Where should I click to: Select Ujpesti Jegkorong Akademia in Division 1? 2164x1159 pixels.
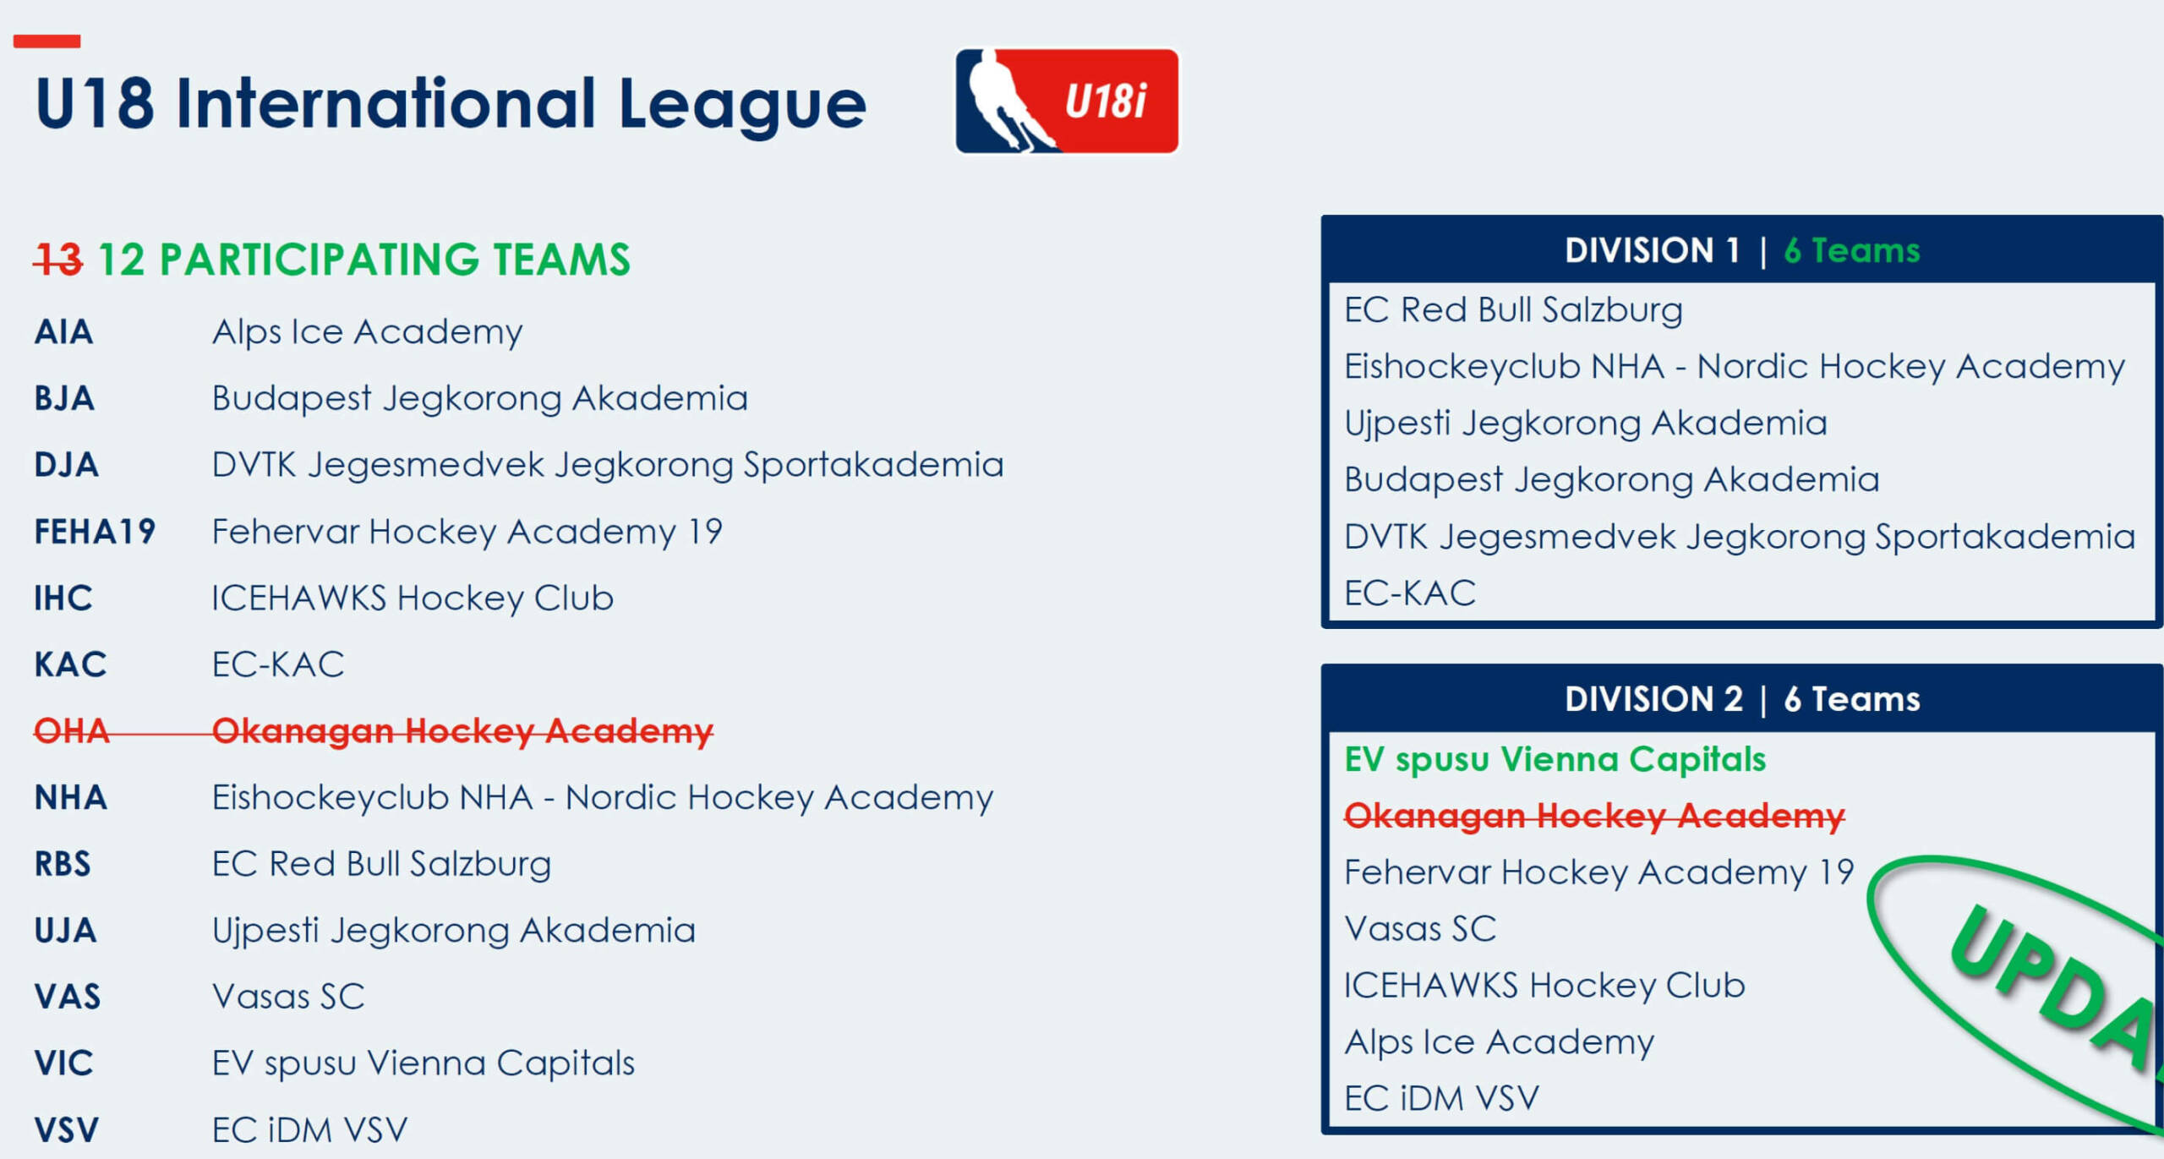coord(1585,423)
